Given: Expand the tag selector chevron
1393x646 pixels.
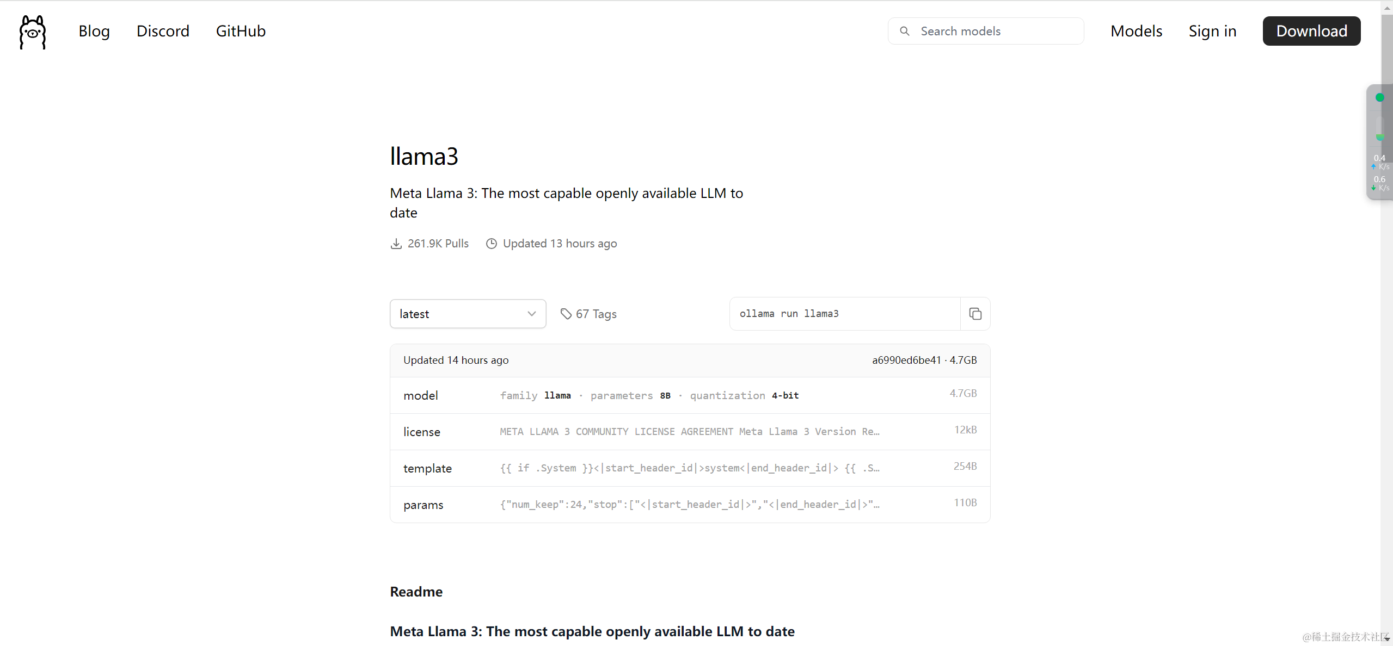Looking at the screenshot, I should (532, 314).
